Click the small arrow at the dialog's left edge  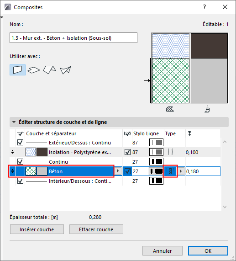pos(2,17)
